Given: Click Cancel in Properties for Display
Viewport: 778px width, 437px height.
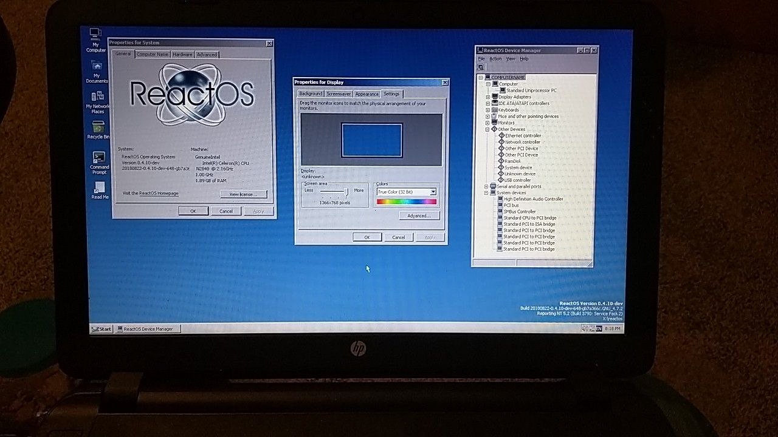Looking at the screenshot, I should pyautogui.click(x=399, y=237).
